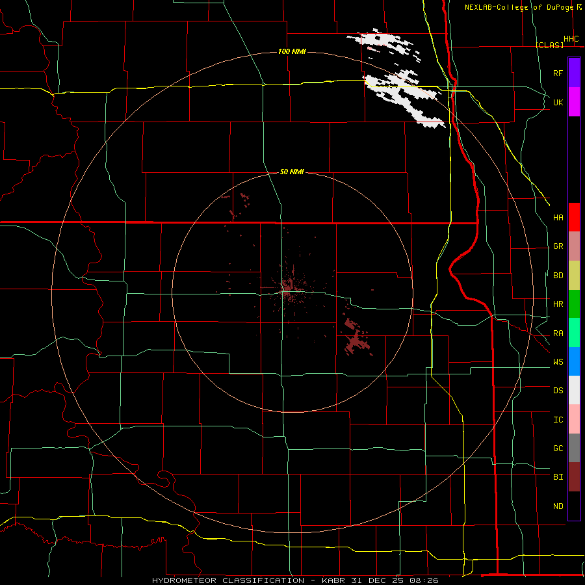This screenshot has width=585, height=585.
Task: Click the 31 DEC 25 date text
Action: [378, 580]
